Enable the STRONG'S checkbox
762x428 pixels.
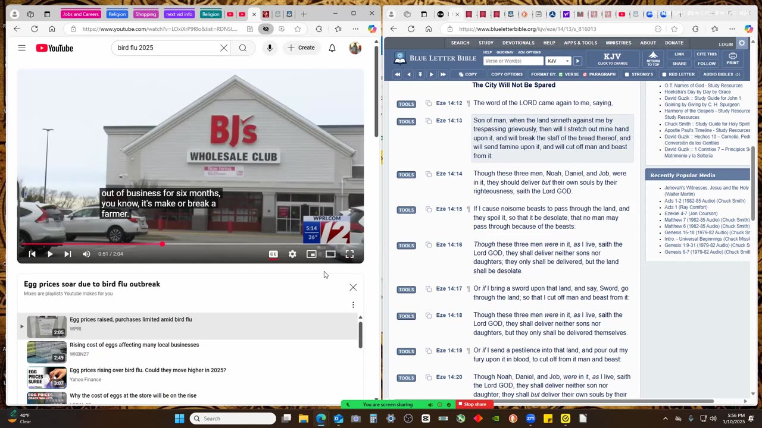[639, 74]
